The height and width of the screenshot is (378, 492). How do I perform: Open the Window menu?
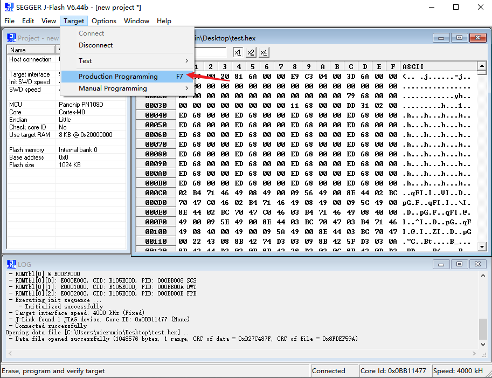coord(136,20)
